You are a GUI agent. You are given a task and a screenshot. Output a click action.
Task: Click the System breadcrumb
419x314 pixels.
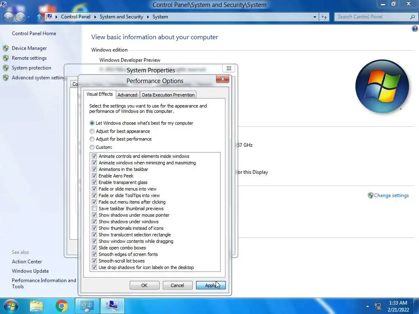pos(160,16)
